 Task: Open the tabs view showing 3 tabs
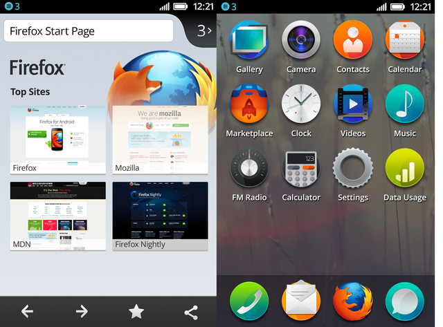pos(204,30)
